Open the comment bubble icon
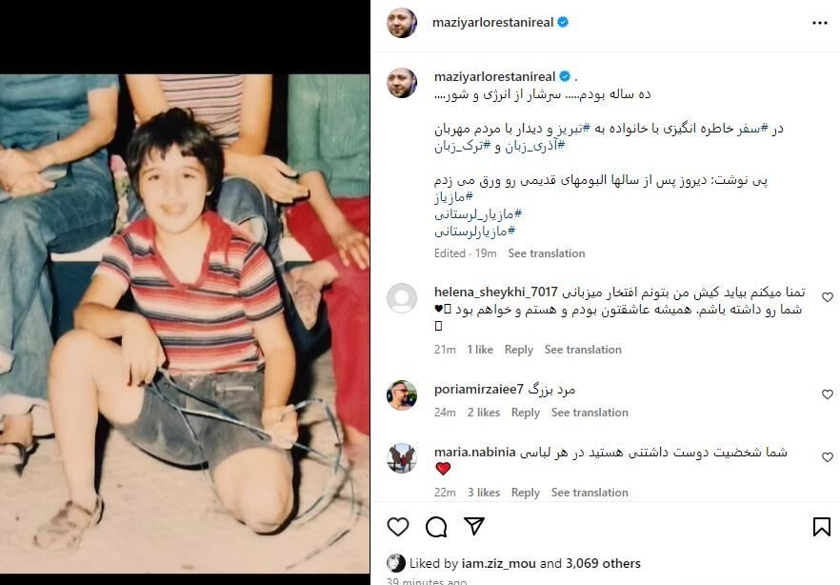 (436, 527)
